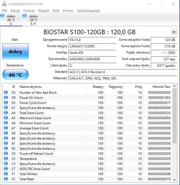Click status icon of Number of New Bad Block
Image resolution: width=180 pixels, height=185 pixels.
point(6,92)
